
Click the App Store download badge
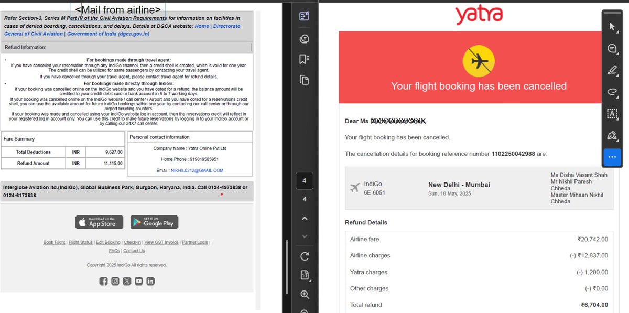point(99,222)
